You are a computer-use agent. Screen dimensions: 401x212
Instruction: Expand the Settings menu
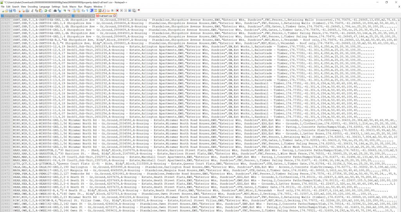[x=56, y=7]
